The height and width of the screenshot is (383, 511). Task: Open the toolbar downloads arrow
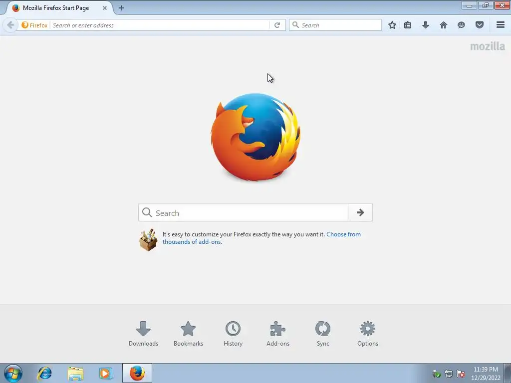click(x=426, y=25)
